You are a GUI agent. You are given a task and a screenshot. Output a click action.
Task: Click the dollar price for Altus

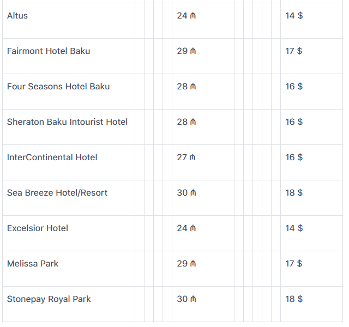pyautogui.click(x=294, y=16)
